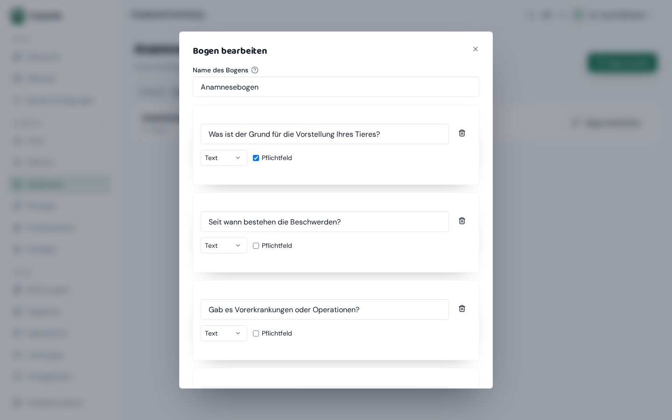The image size is (672, 420).
Task: Remove the Vorerkrankungen oder Operationen question
Action: point(462,309)
